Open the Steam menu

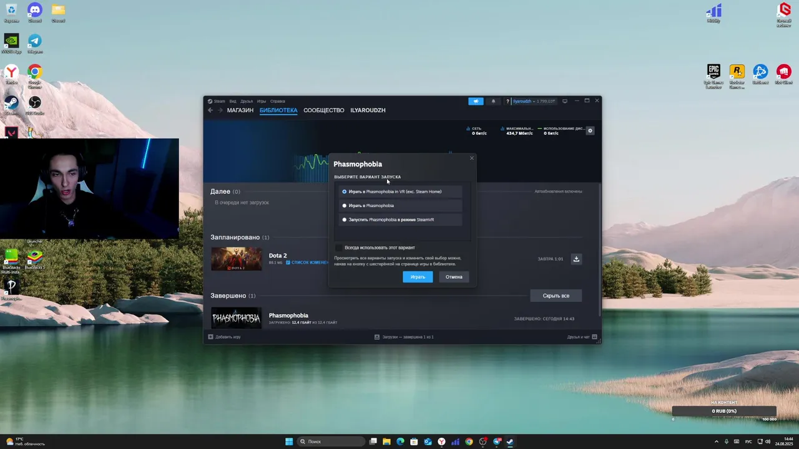click(x=219, y=101)
